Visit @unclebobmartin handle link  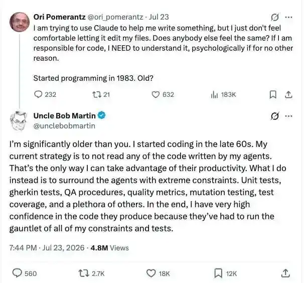[64, 126]
